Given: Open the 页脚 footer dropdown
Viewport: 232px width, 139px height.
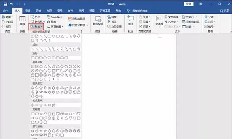Looking at the screenshot, I should click(x=145, y=22).
